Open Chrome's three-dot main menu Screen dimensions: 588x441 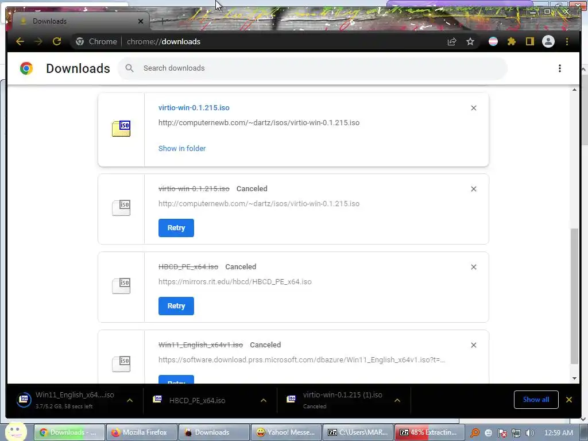[567, 41]
